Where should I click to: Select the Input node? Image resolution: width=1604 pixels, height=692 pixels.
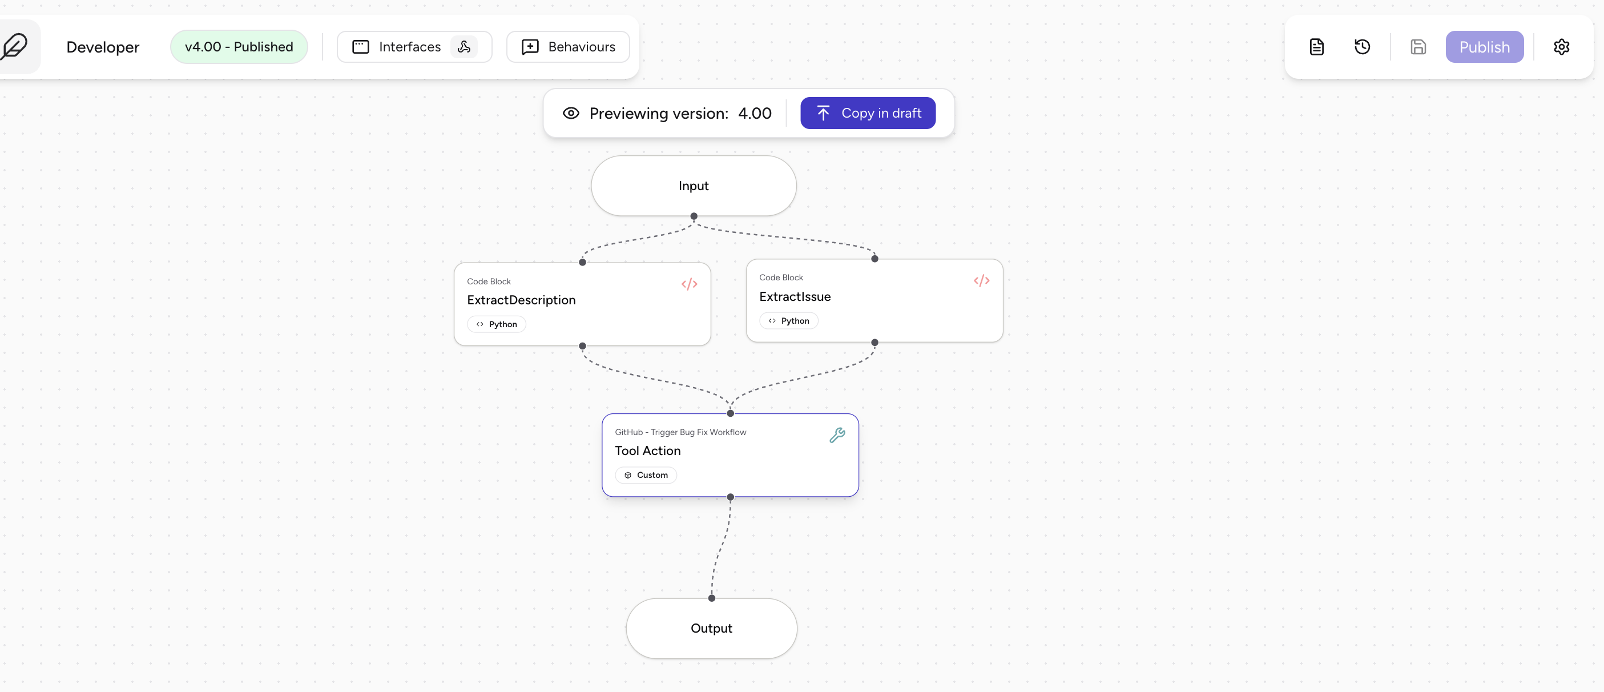pyautogui.click(x=693, y=186)
